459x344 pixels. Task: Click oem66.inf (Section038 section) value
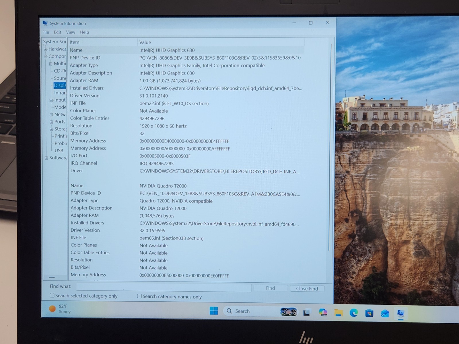click(x=172, y=238)
